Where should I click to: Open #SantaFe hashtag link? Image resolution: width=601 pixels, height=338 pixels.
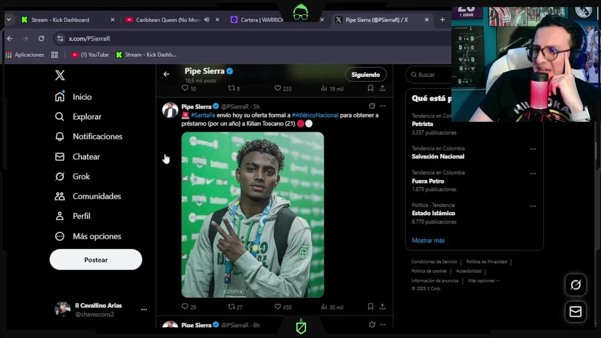(203, 115)
